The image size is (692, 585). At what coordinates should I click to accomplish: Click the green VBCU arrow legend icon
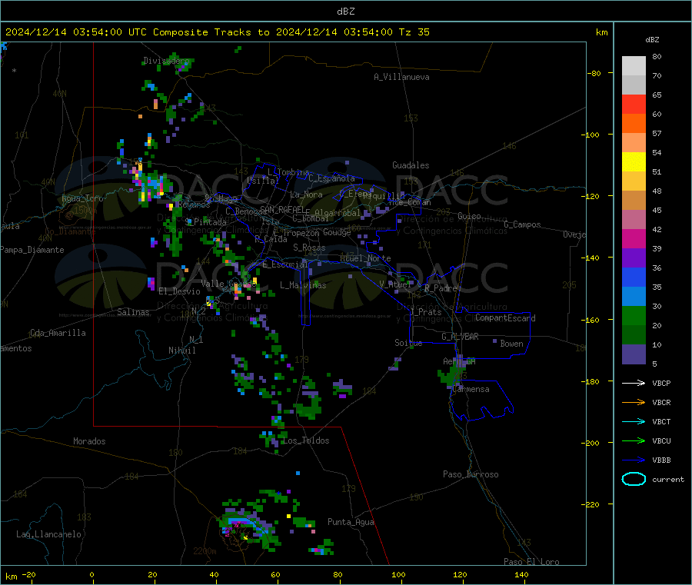click(x=634, y=440)
